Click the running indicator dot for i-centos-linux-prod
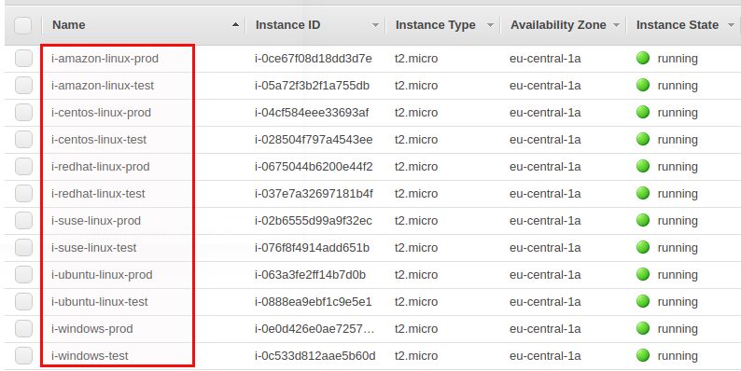 point(643,112)
